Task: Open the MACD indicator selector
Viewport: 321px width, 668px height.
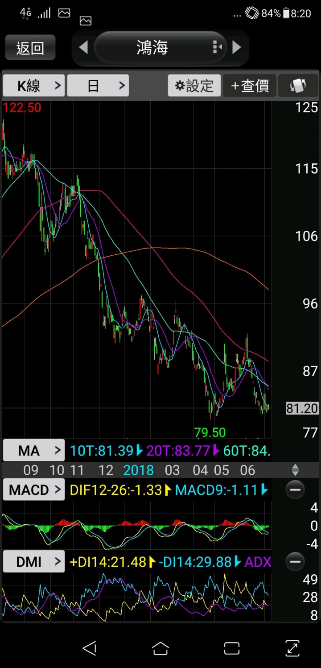Action: click(x=34, y=490)
